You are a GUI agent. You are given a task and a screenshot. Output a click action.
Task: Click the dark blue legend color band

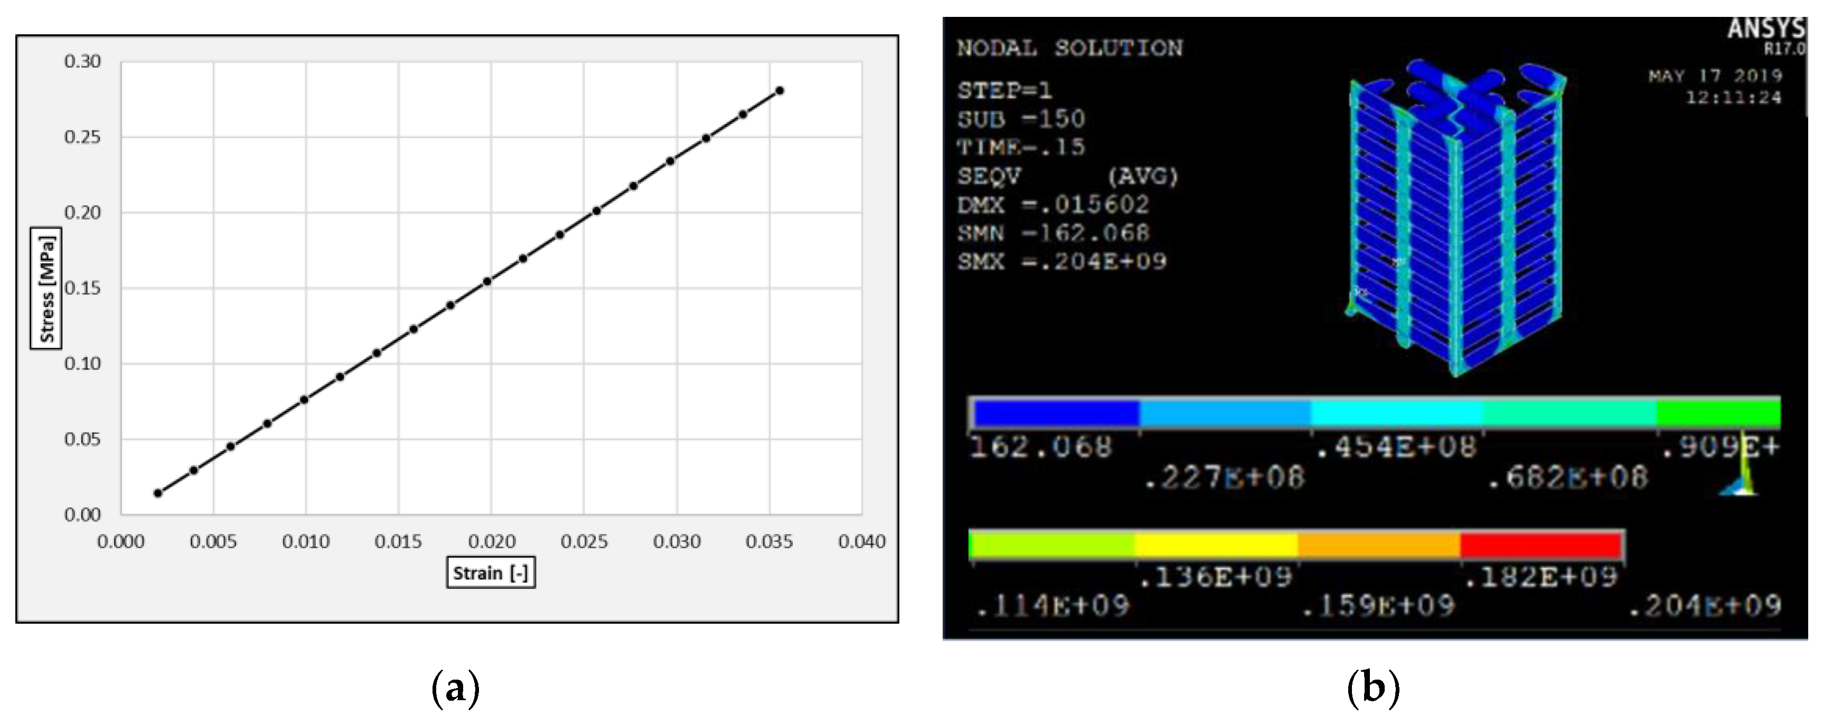[x=1057, y=413]
